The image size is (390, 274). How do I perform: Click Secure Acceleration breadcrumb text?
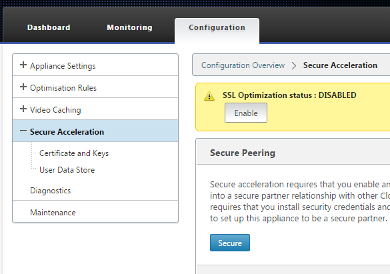(x=340, y=65)
